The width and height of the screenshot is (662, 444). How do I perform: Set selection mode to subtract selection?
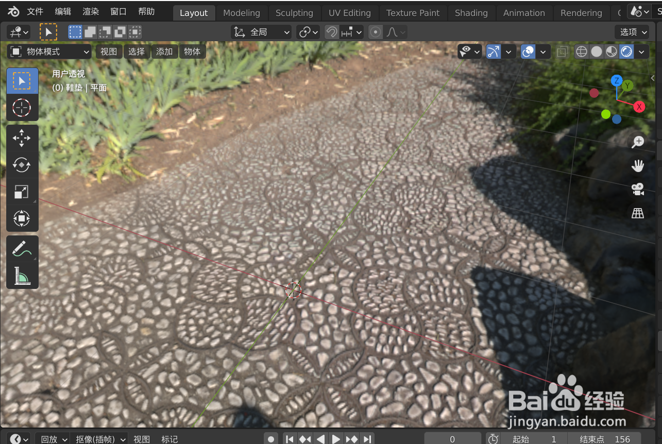(105, 32)
